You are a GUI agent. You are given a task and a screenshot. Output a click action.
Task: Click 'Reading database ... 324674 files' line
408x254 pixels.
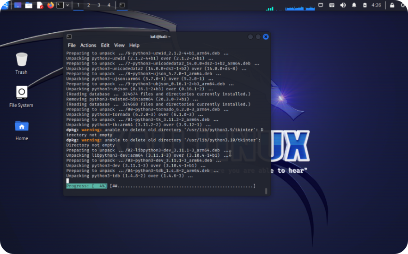click(x=158, y=94)
